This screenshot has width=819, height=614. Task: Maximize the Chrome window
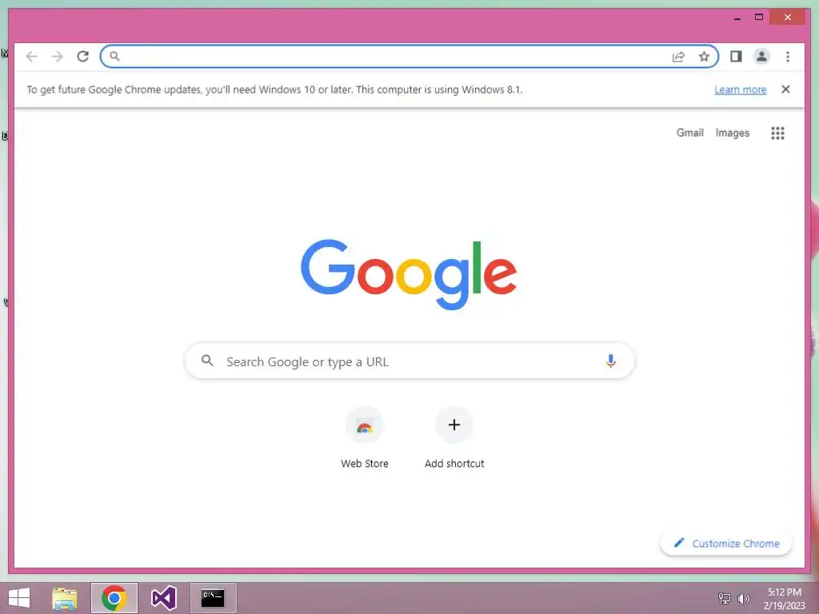point(759,18)
